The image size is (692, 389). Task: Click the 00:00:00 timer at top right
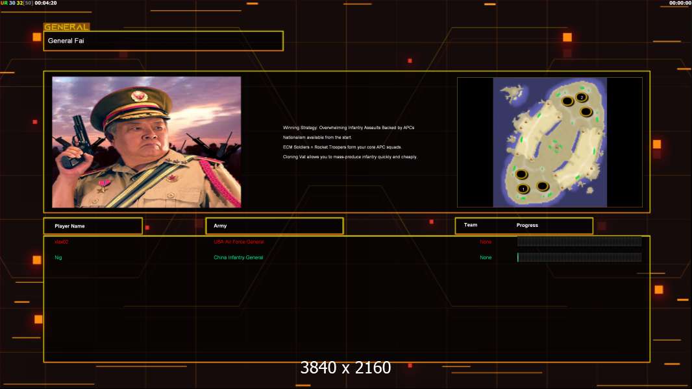click(680, 3)
